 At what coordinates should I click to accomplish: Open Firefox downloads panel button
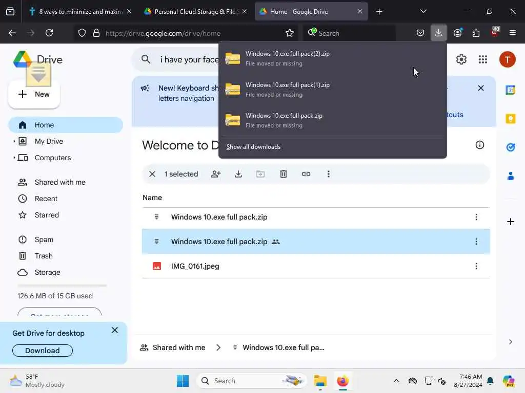pos(438,33)
